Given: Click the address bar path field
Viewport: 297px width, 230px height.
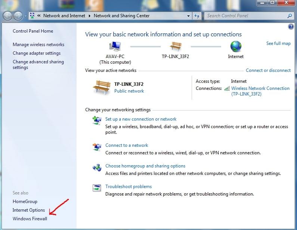Looking at the screenshot, I should point(110,16).
